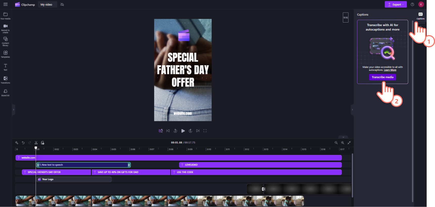This screenshot has height=207, width=435.
Task: Open the K user account avatar
Action: [421, 4]
